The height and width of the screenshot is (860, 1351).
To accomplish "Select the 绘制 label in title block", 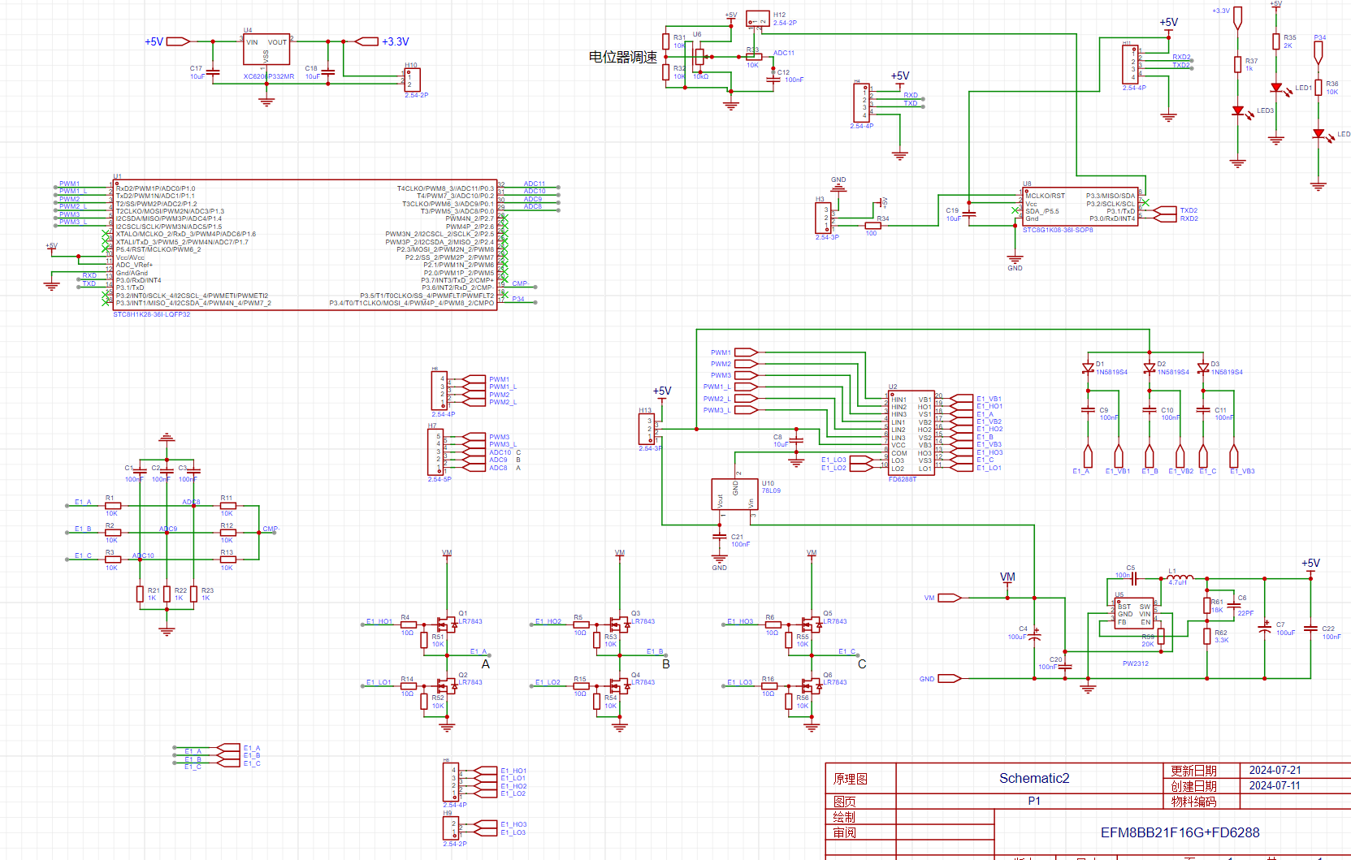I will point(844,817).
